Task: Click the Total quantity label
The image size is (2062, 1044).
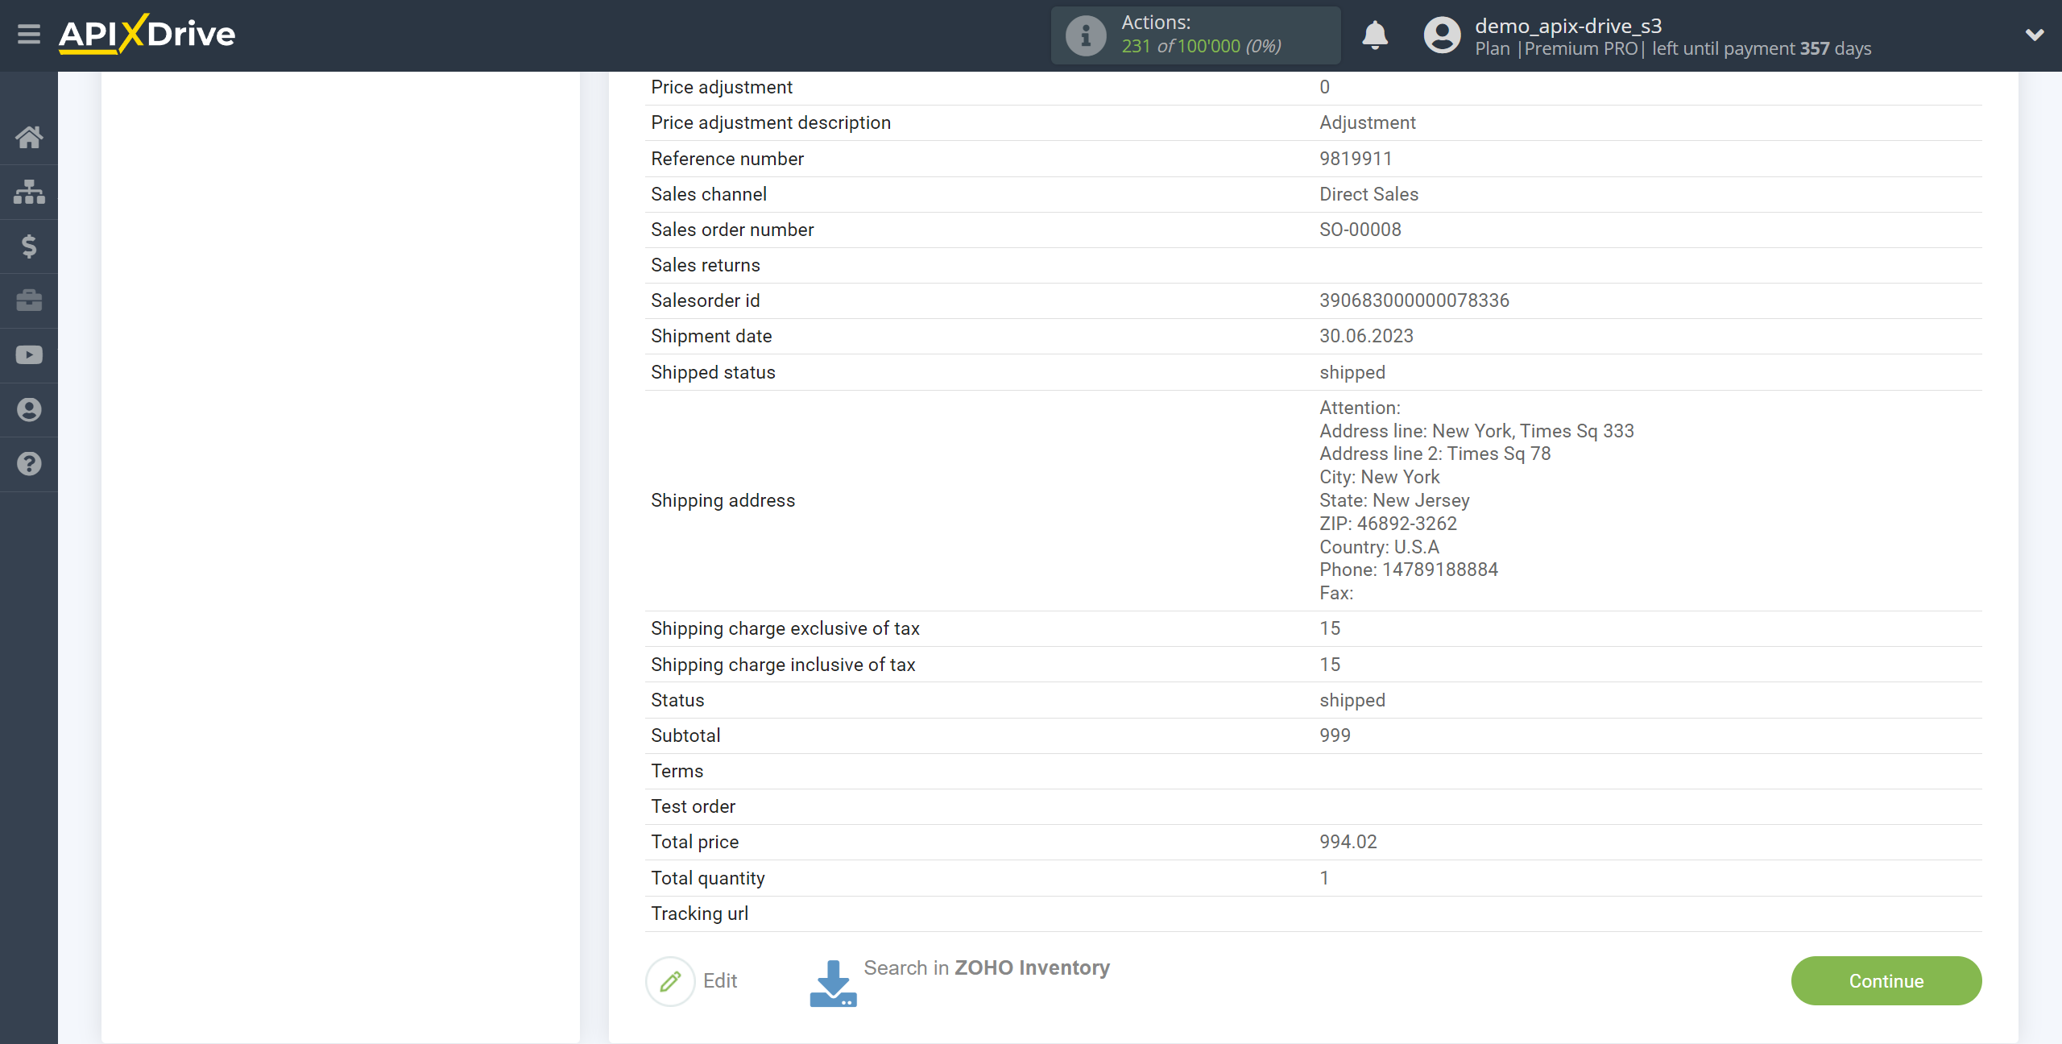Action: (707, 878)
